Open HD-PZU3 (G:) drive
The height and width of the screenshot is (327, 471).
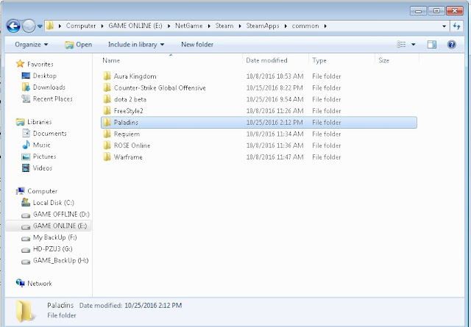tap(47, 249)
